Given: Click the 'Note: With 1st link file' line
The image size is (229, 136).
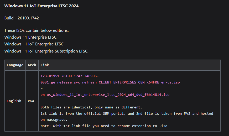Looking at the screenshot, I should click(x=104, y=126).
